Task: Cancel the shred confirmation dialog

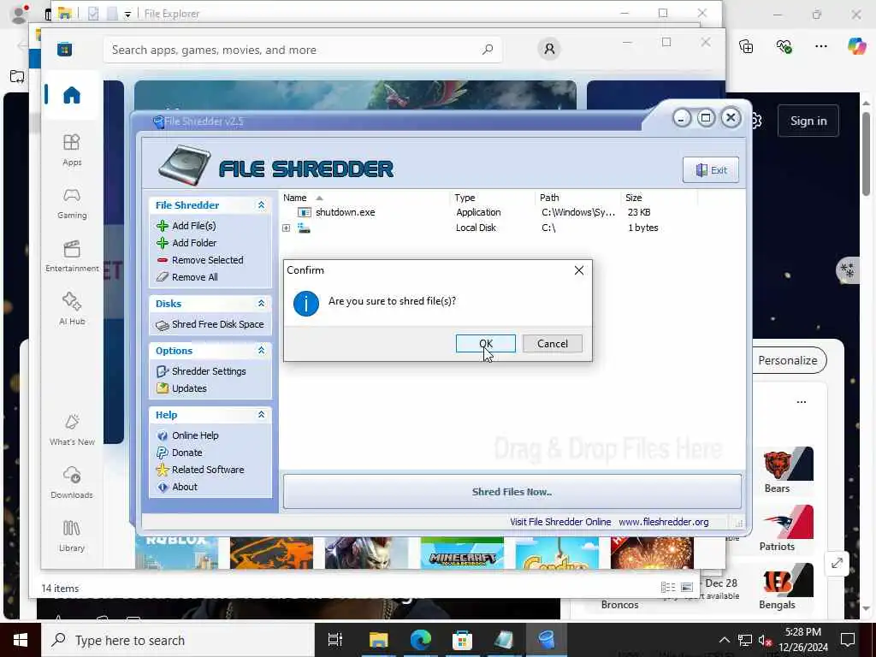Action: [552, 344]
